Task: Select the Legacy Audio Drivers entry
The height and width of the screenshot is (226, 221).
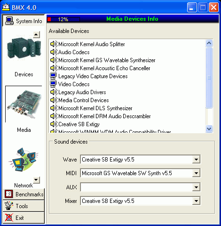Action: tap(82, 92)
